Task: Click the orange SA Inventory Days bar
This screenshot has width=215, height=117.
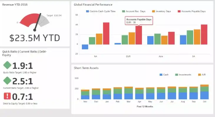Action: coord(197,37)
